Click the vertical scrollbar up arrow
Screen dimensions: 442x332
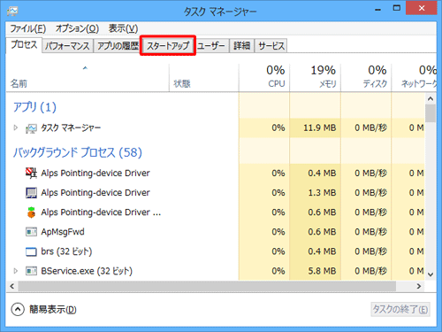pos(431,99)
